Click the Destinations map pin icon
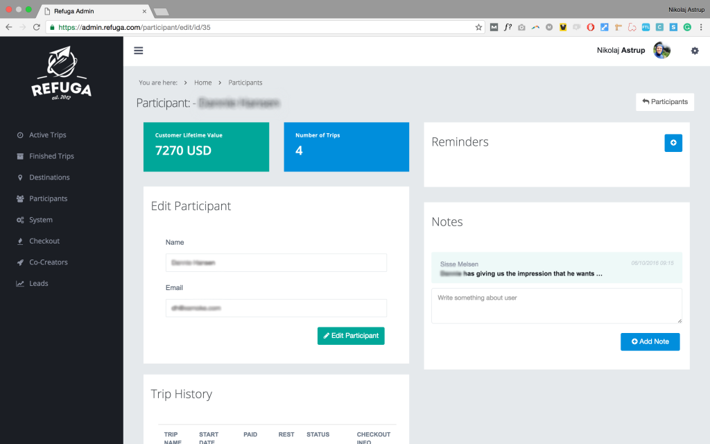This screenshot has width=710, height=444. [20, 178]
